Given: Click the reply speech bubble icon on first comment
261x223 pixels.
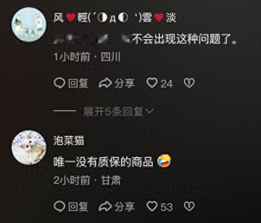Looking at the screenshot, I should [x=59, y=83].
